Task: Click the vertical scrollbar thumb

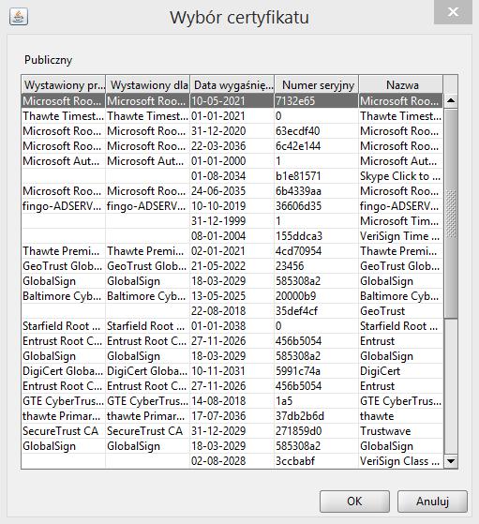Action: click(x=451, y=213)
